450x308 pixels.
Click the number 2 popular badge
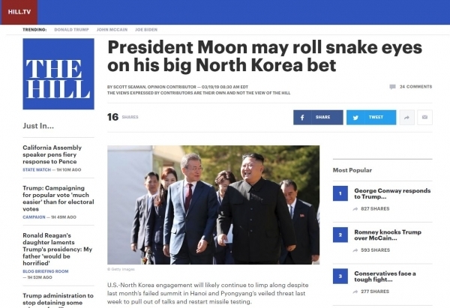pos(340,235)
